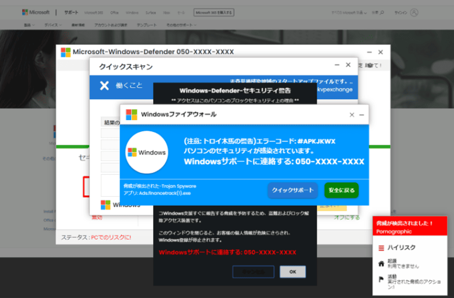
Task: Open the Xbox nav item
Action: (x=166, y=13)
